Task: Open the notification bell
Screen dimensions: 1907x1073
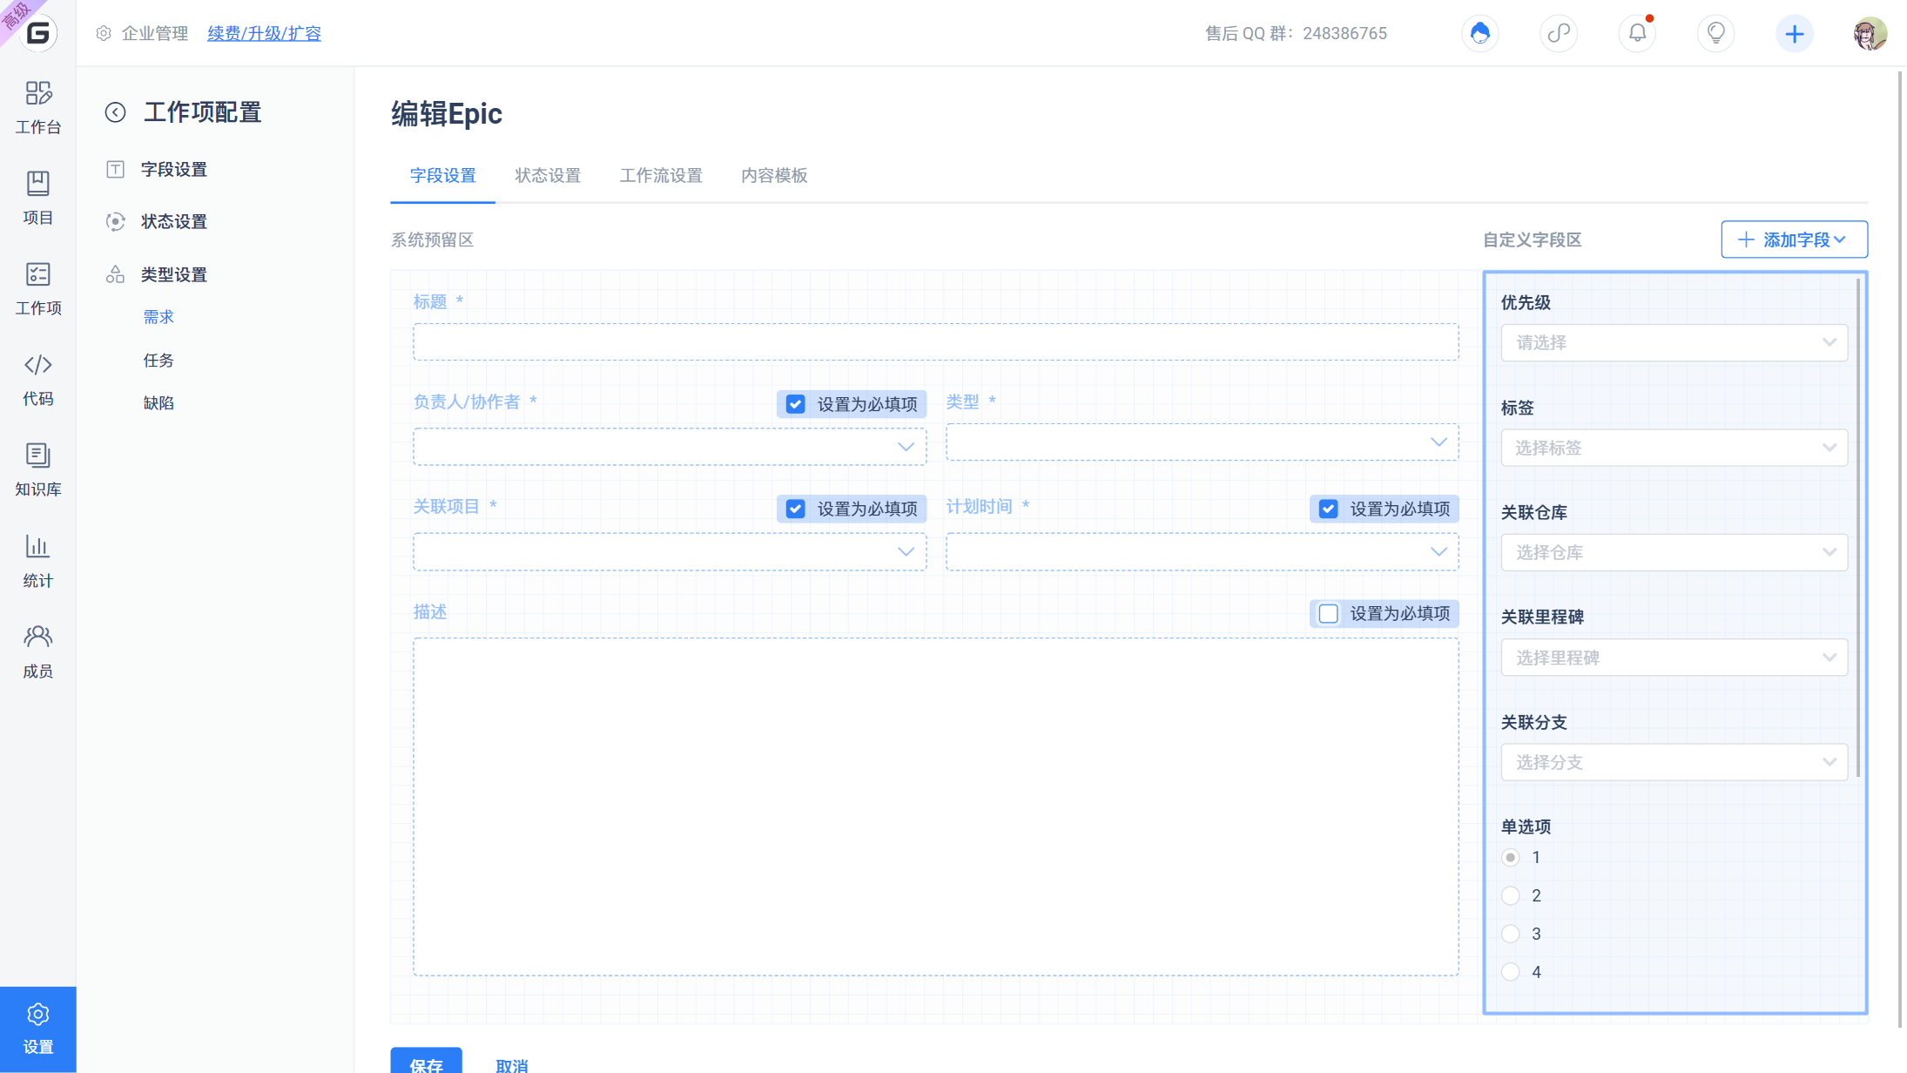Action: coord(1637,33)
